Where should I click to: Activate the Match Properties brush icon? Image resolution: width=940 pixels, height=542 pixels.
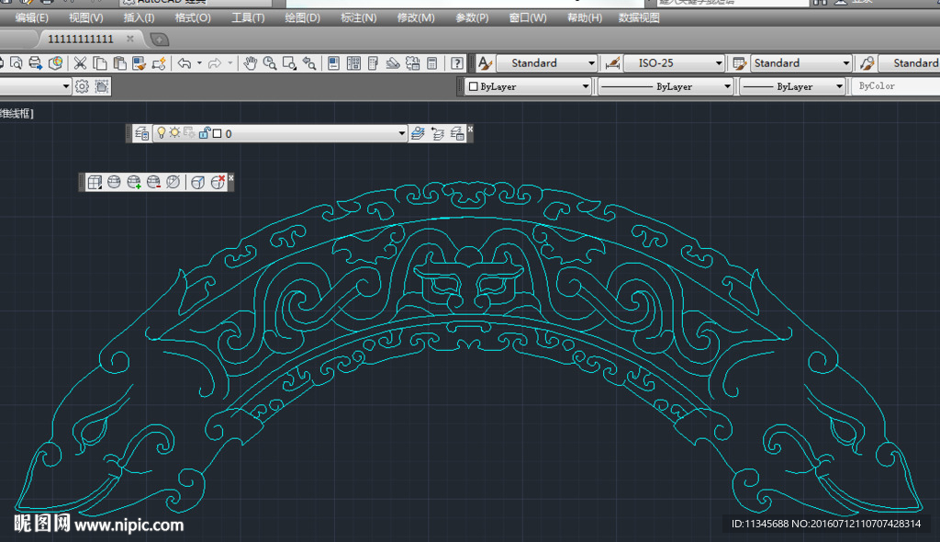click(140, 63)
